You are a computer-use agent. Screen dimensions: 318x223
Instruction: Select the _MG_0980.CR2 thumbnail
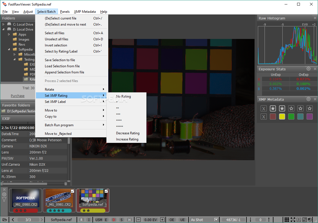25,200
